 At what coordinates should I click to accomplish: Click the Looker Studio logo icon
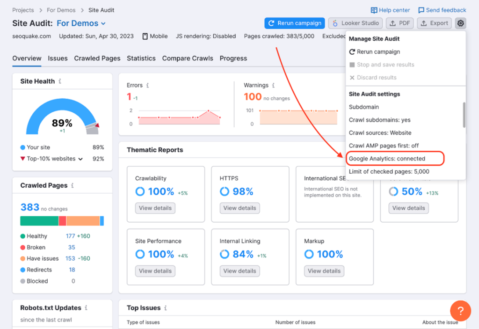(335, 23)
